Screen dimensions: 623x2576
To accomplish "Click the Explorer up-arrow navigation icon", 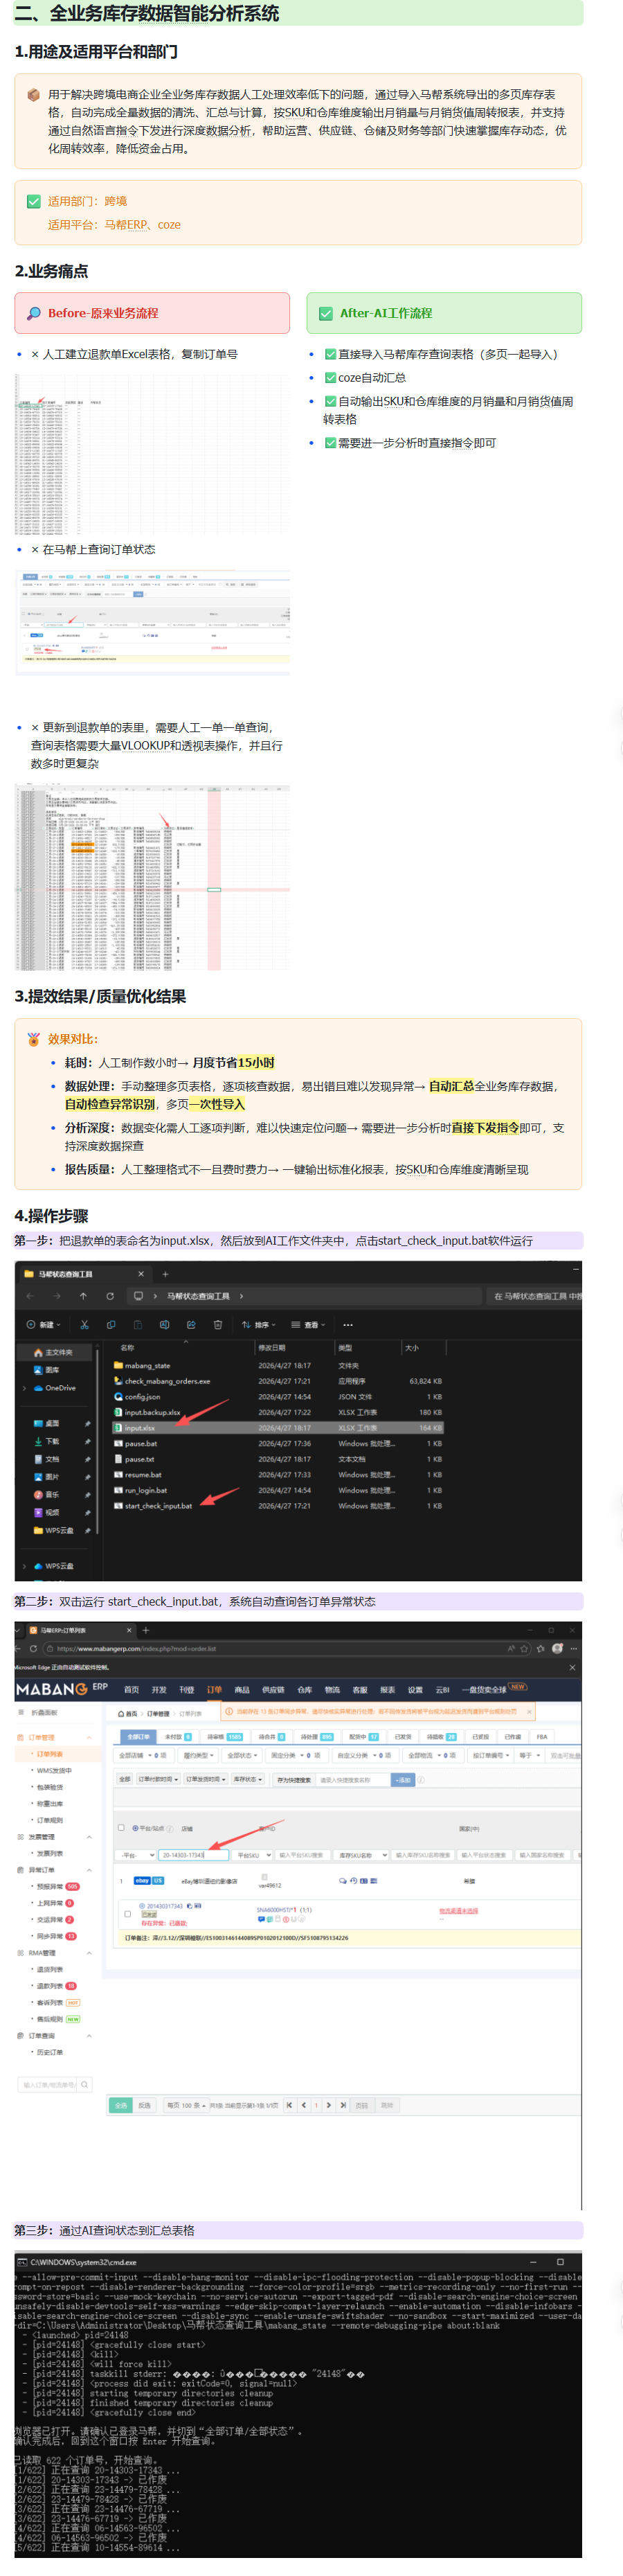I will tap(83, 1296).
